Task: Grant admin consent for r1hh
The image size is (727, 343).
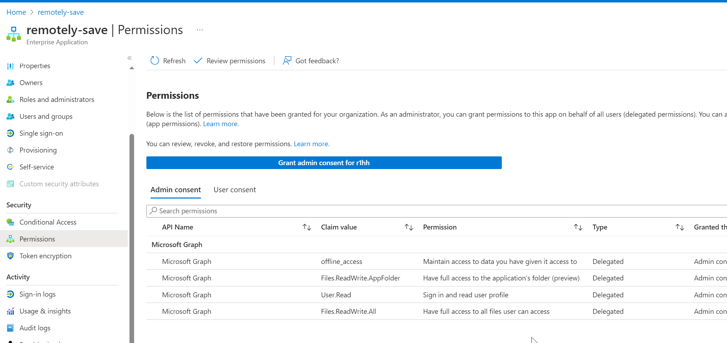Action: pos(323,162)
